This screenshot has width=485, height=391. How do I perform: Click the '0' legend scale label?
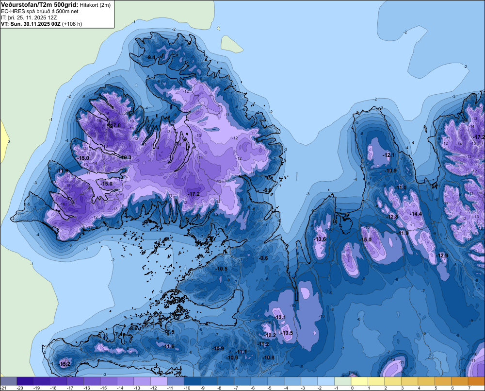352,388
